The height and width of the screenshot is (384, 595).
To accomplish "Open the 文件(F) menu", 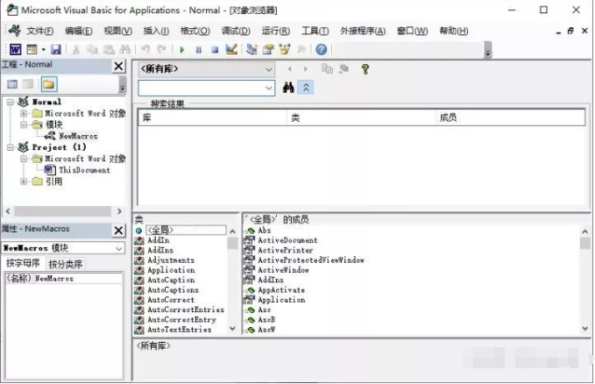I will (x=39, y=32).
